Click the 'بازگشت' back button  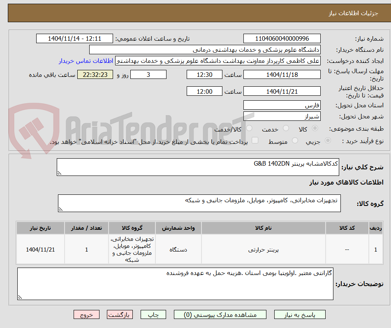click(x=120, y=315)
